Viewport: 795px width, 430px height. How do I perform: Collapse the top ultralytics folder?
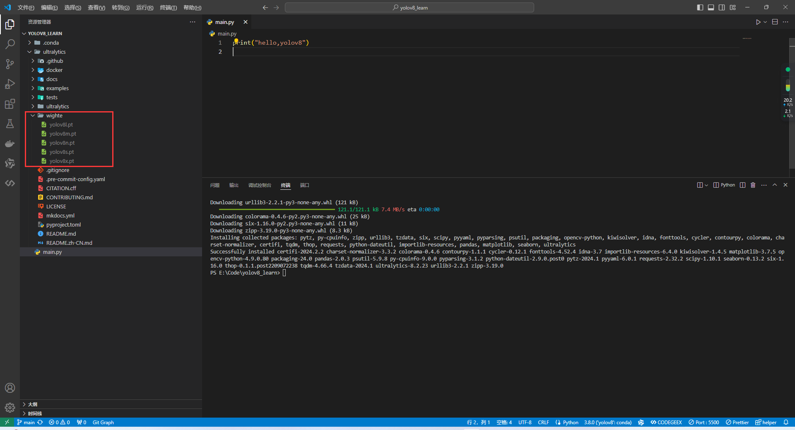point(111,52)
